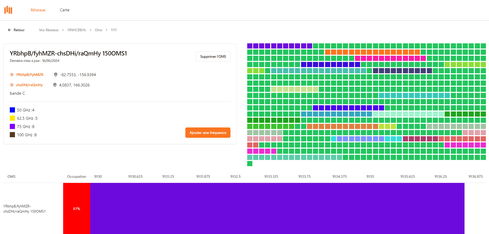
Task: Click the yellow 62.5 GHz legend swatch
Action: (x=12, y=118)
